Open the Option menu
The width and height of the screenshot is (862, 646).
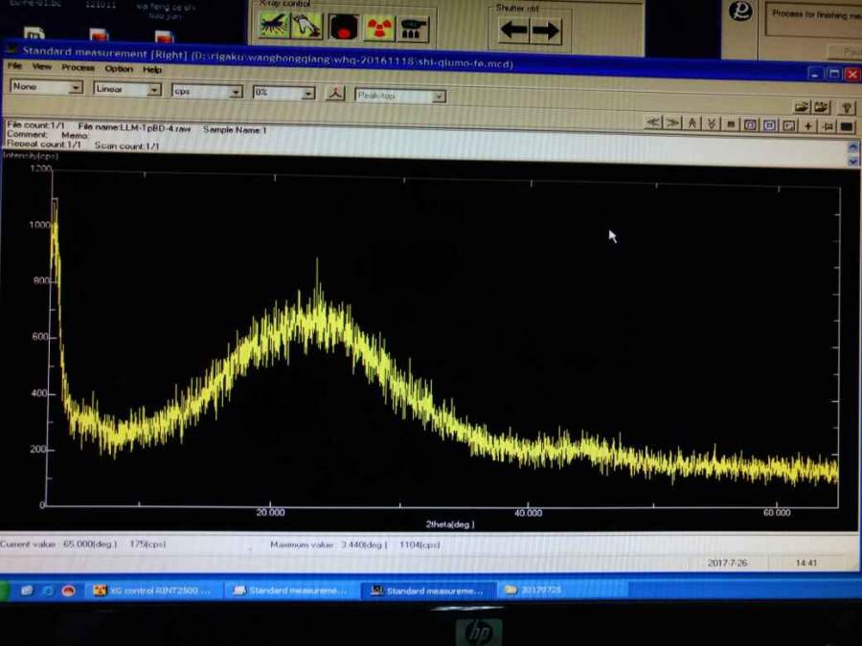pyautogui.click(x=119, y=69)
